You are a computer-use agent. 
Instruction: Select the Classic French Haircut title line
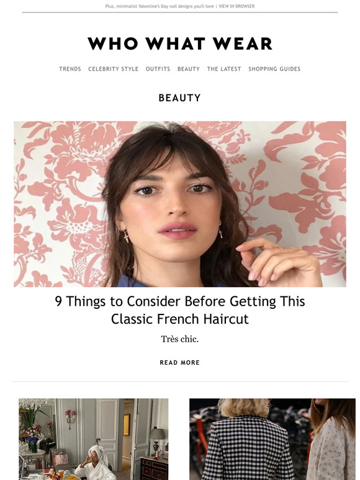click(180, 319)
